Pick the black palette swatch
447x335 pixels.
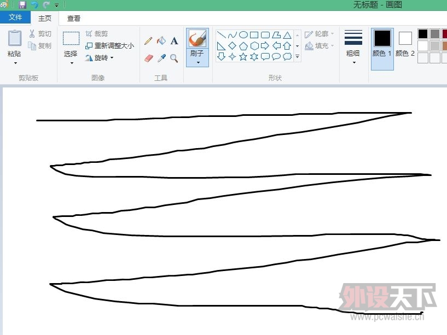(423, 34)
